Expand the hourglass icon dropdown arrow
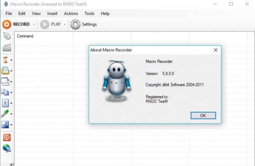The image size is (255, 166). pos(11,60)
